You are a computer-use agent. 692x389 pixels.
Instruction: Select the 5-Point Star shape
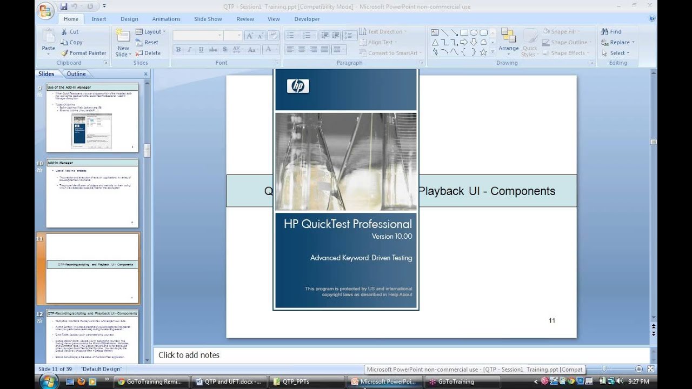(x=483, y=52)
